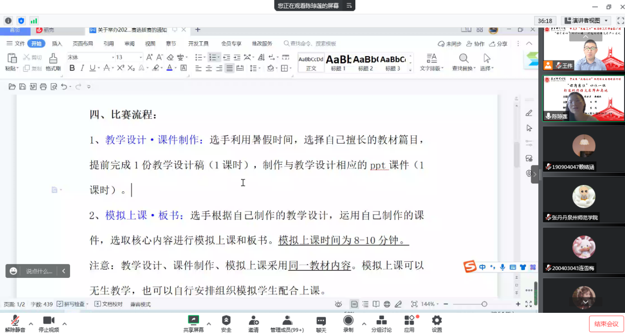625x334 pixels.
Task: Open Breakout Rooms (分组讨论)
Action: point(381,321)
